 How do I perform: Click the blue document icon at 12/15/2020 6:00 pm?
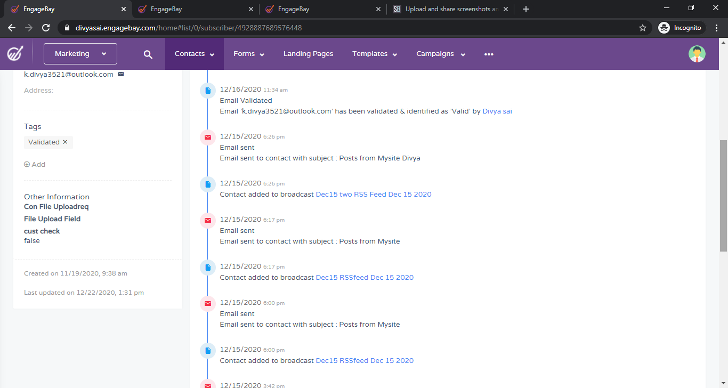[208, 351]
